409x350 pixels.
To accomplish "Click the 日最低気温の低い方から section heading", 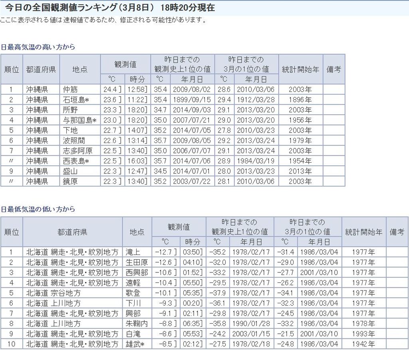I will click(x=38, y=209).
